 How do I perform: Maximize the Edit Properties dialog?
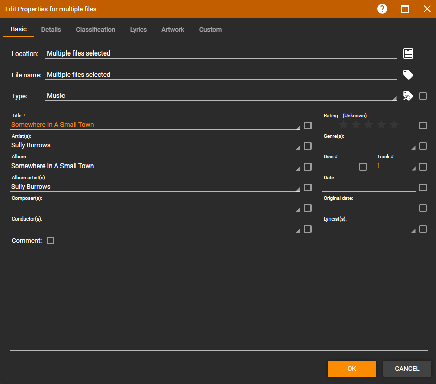click(405, 9)
